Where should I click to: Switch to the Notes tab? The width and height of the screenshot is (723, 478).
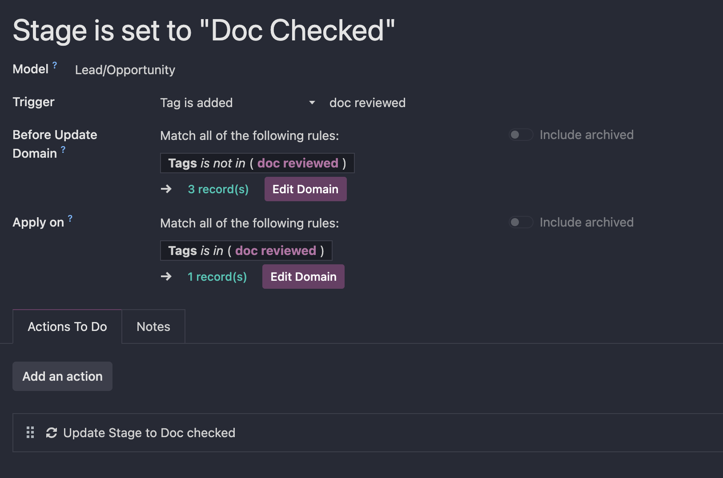pos(153,327)
